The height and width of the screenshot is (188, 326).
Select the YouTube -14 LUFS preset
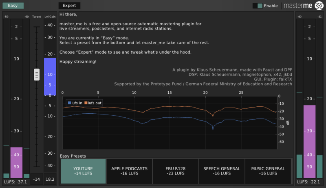click(x=83, y=171)
